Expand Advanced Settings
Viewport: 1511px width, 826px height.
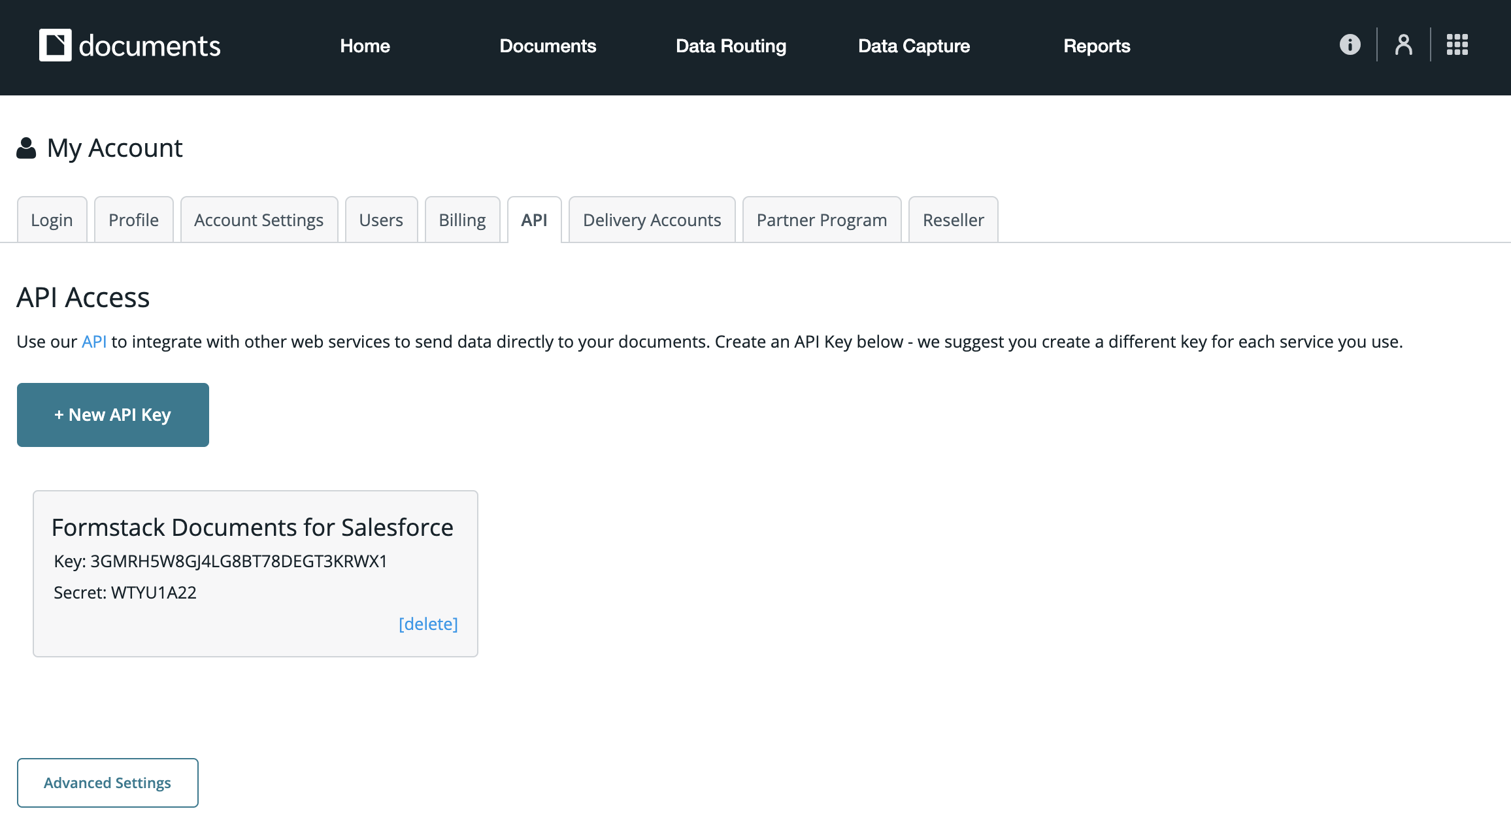coord(108,783)
